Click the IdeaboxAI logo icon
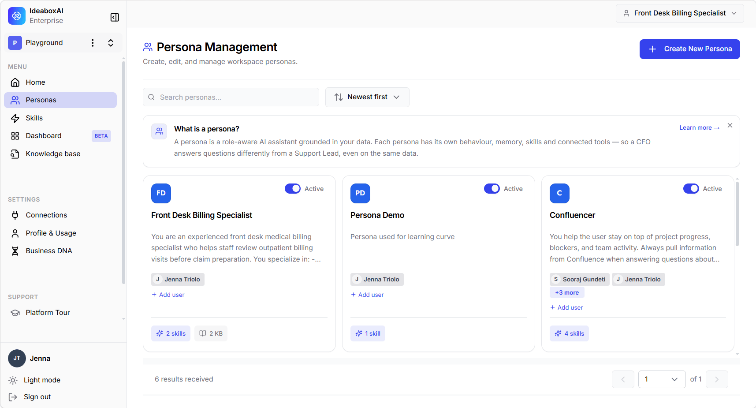This screenshot has width=756, height=408. click(x=17, y=16)
